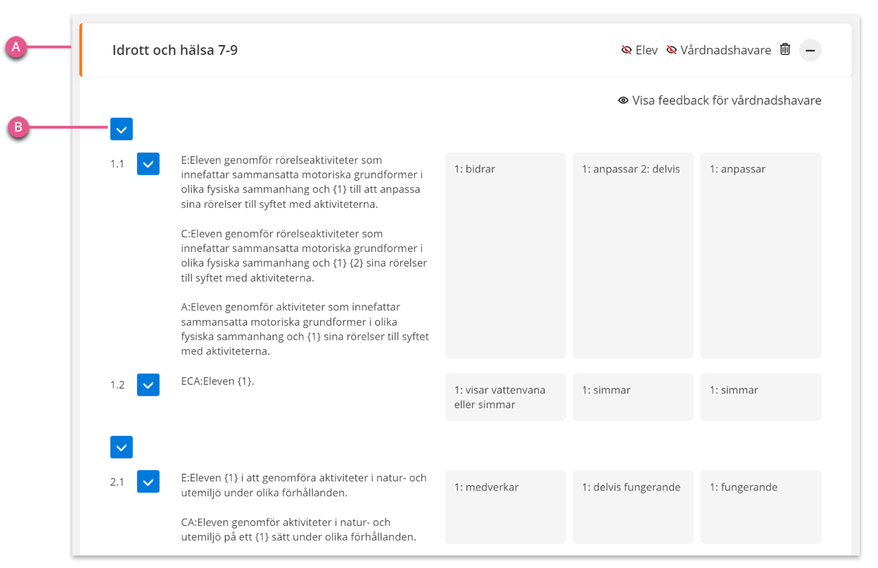Toggle visibility for Vårdnadshavare
The width and height of the screenshot is (878, 568).
click(x=718, y=50)
